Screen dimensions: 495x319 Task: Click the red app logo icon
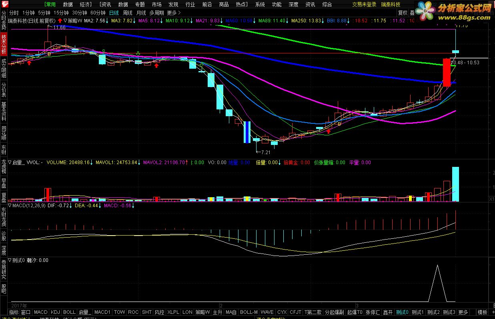[x=4, y=4]
